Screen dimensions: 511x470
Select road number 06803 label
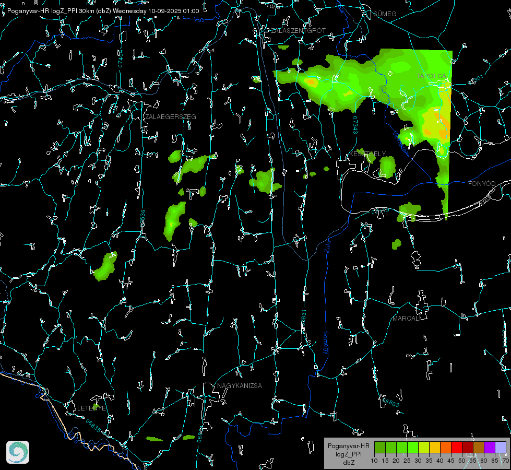point(390,402)
